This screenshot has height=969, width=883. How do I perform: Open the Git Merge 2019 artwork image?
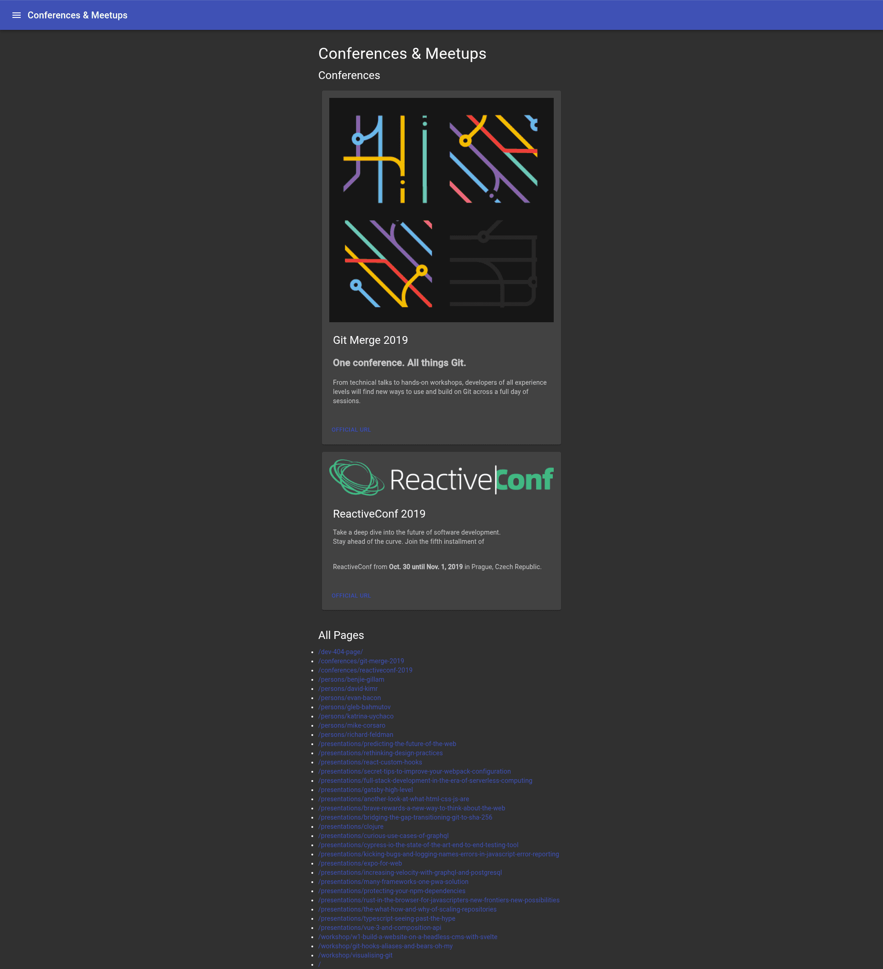pos(441,210)
